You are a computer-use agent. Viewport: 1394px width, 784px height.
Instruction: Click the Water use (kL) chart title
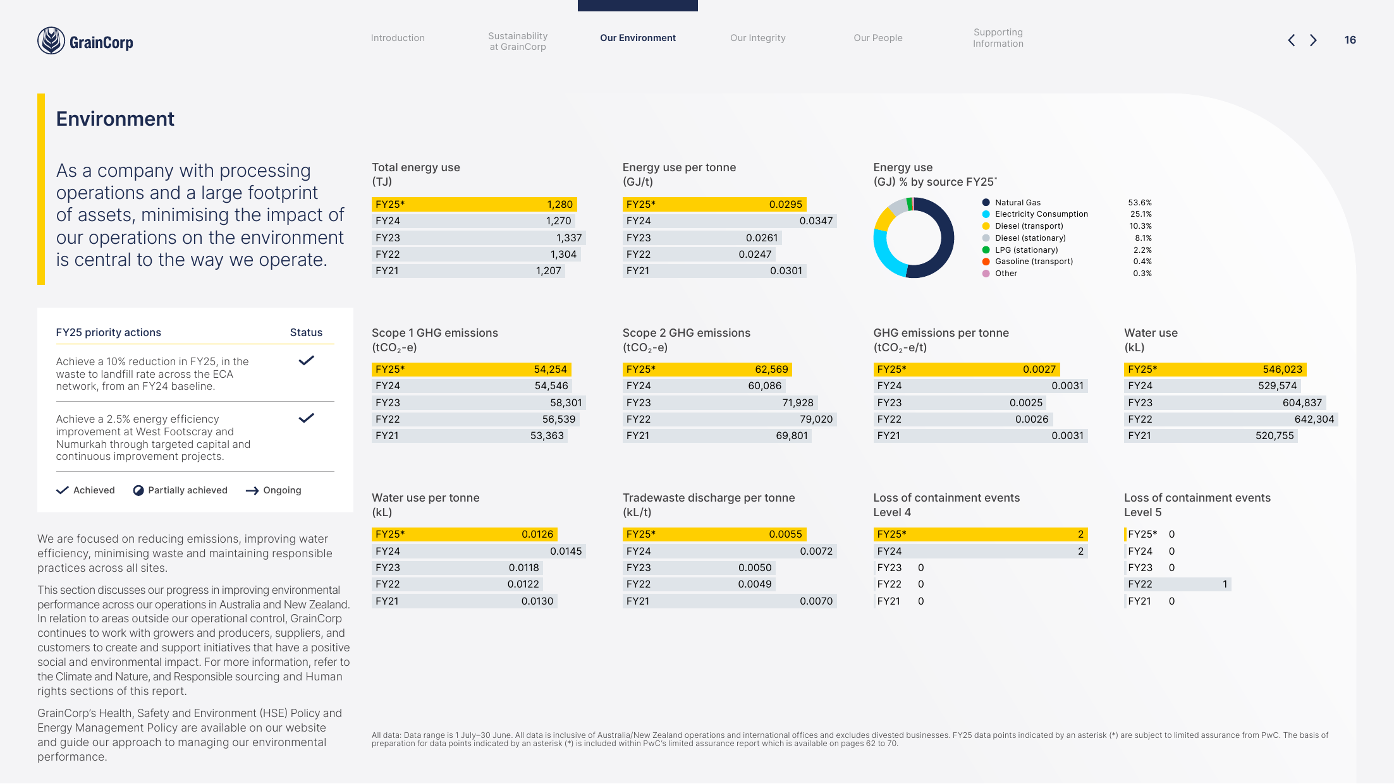pyautogui.click(x=1151, y=340)
